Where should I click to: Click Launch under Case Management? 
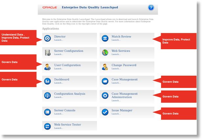click(x=116, y=83)
